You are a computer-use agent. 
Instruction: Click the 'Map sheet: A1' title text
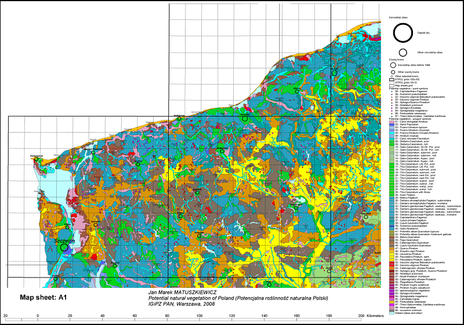pyautogui.click(x=43, y=297)
